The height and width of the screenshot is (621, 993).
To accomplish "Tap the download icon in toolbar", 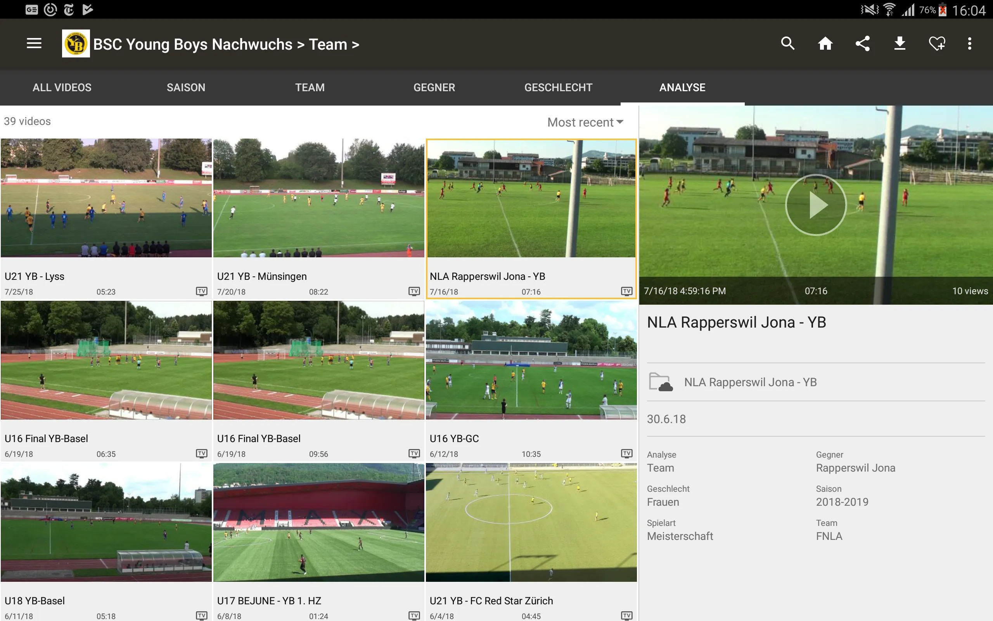I will tap(900, 43).
